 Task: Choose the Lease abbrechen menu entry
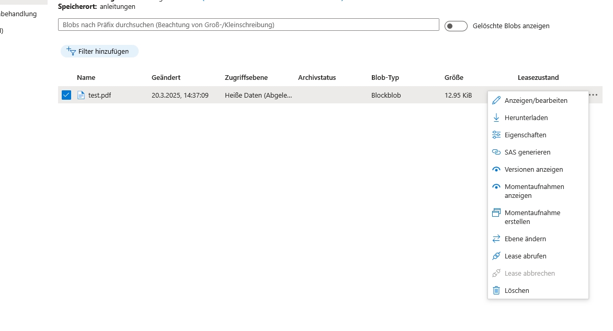529,273
